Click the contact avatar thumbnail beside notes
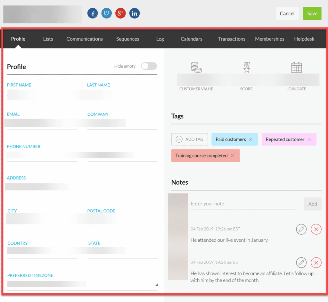This screenshot has height=302, width=328. pyautogui.click(x=178, y=237)
